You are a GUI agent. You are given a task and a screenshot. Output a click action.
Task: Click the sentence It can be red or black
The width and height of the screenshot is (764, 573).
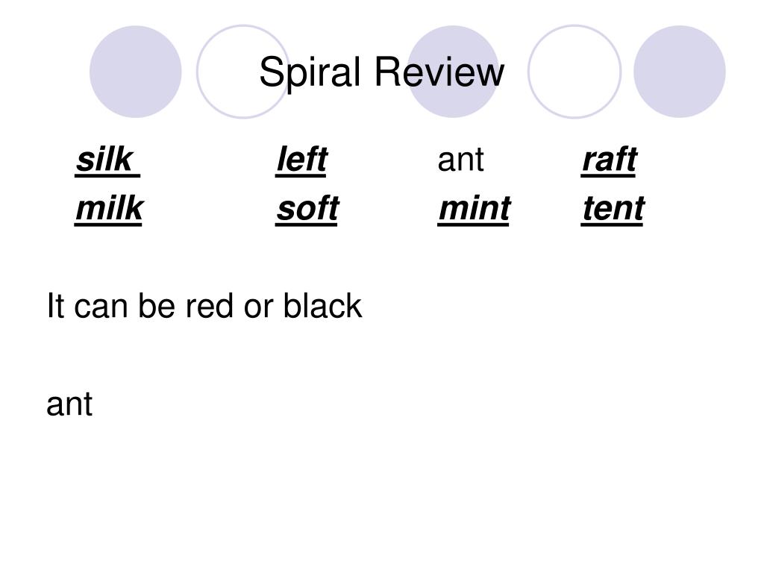(204, 306)
